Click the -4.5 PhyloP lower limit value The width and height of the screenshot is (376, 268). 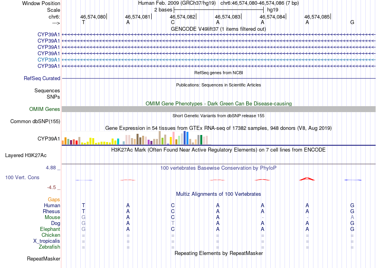(51, 187)
